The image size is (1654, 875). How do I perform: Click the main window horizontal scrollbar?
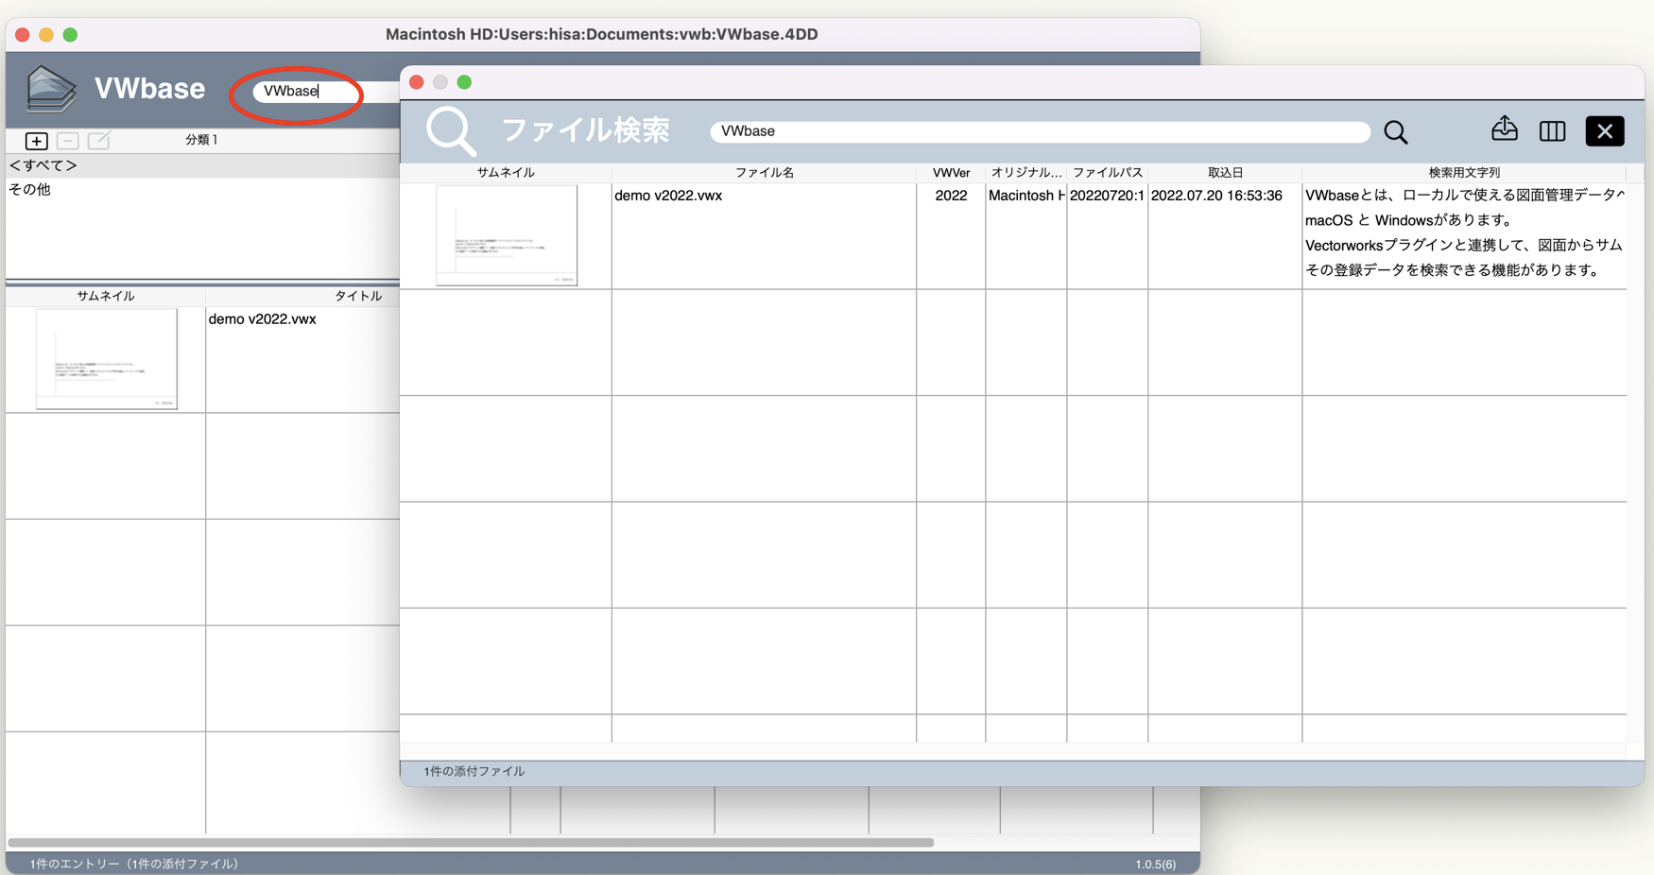pyautogui.click(x=471, y=842)
